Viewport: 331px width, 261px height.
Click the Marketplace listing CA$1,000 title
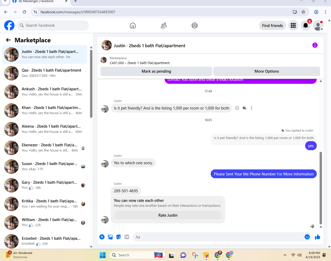[x=140, y=63]
